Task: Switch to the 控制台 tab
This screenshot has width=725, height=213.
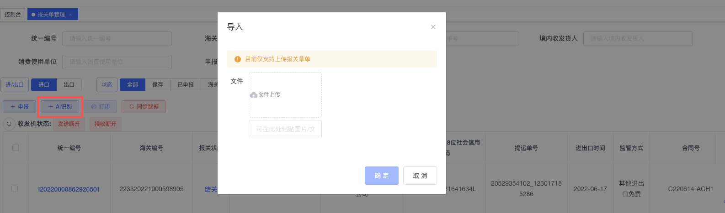Action: (x=13, y=15)
